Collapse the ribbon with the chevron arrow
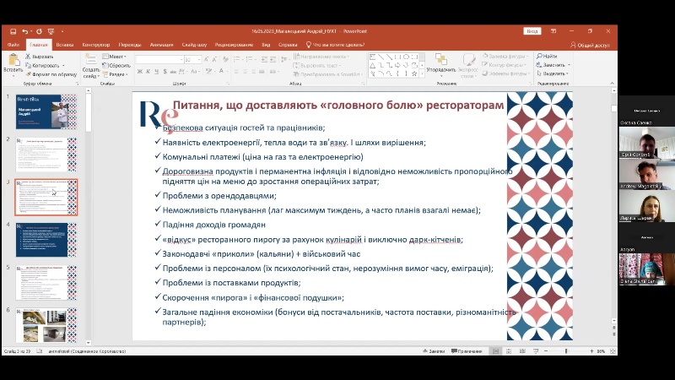This screenshot has height=380, width=675. click(613, 84)
